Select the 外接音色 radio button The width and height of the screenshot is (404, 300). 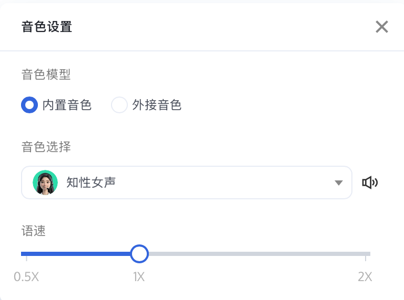[x=119, y=105]
